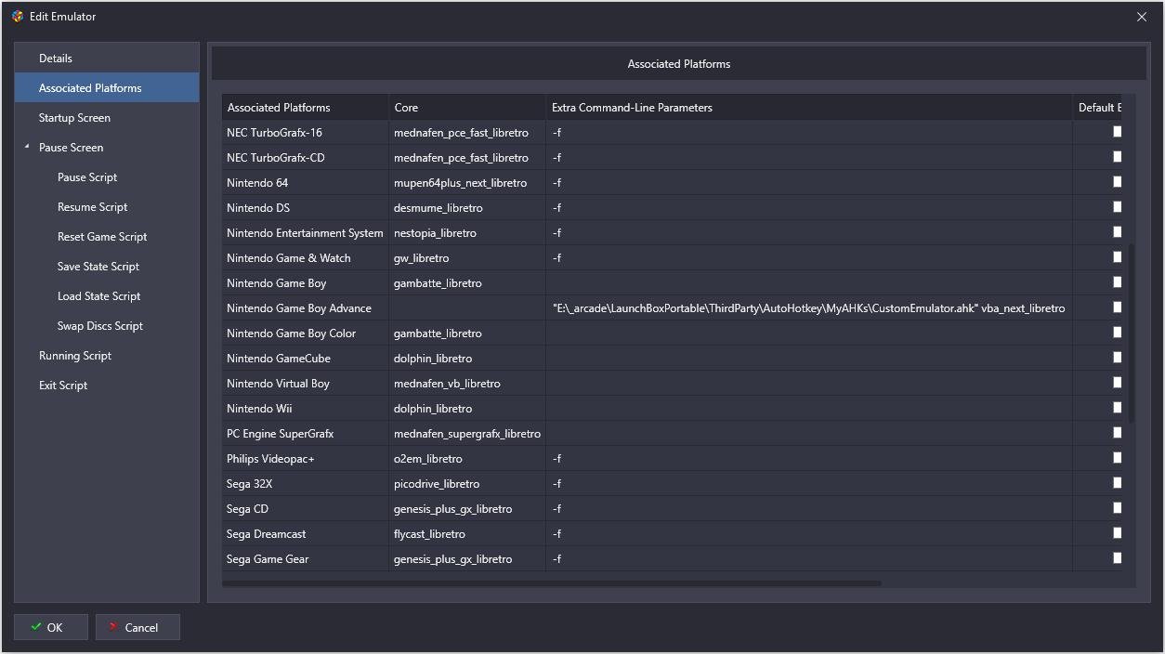1165x654 pixels.
Task: Check default emulator for Nintendo Entertainment System
Action: click(x=1117, y=232)
